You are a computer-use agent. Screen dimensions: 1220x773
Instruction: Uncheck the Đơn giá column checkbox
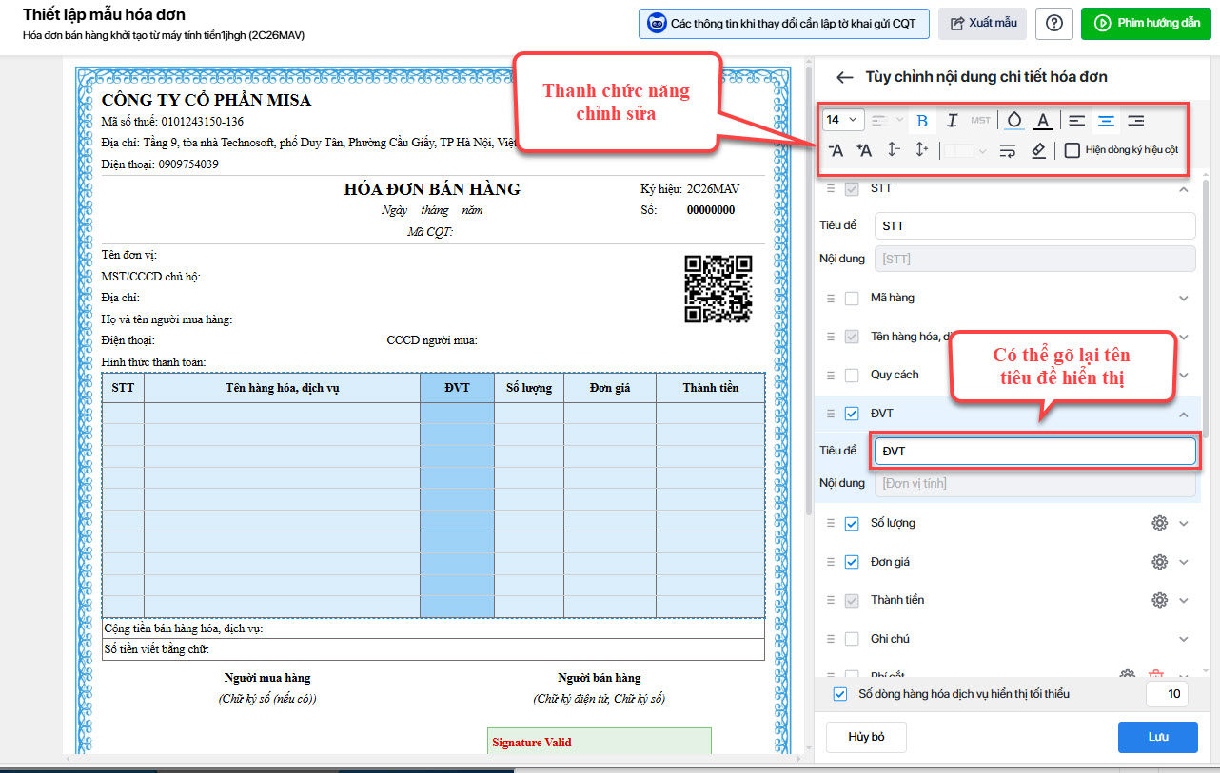(x=852, y=562)
